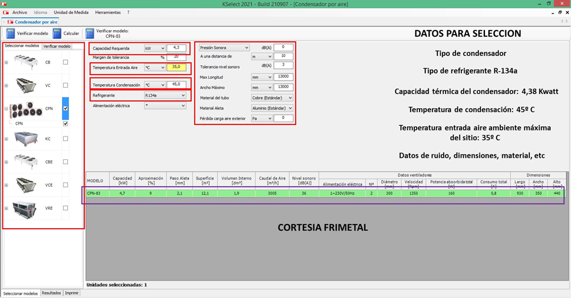
Task: Select the VC condenser thumbnail
Action: [25, 85]
